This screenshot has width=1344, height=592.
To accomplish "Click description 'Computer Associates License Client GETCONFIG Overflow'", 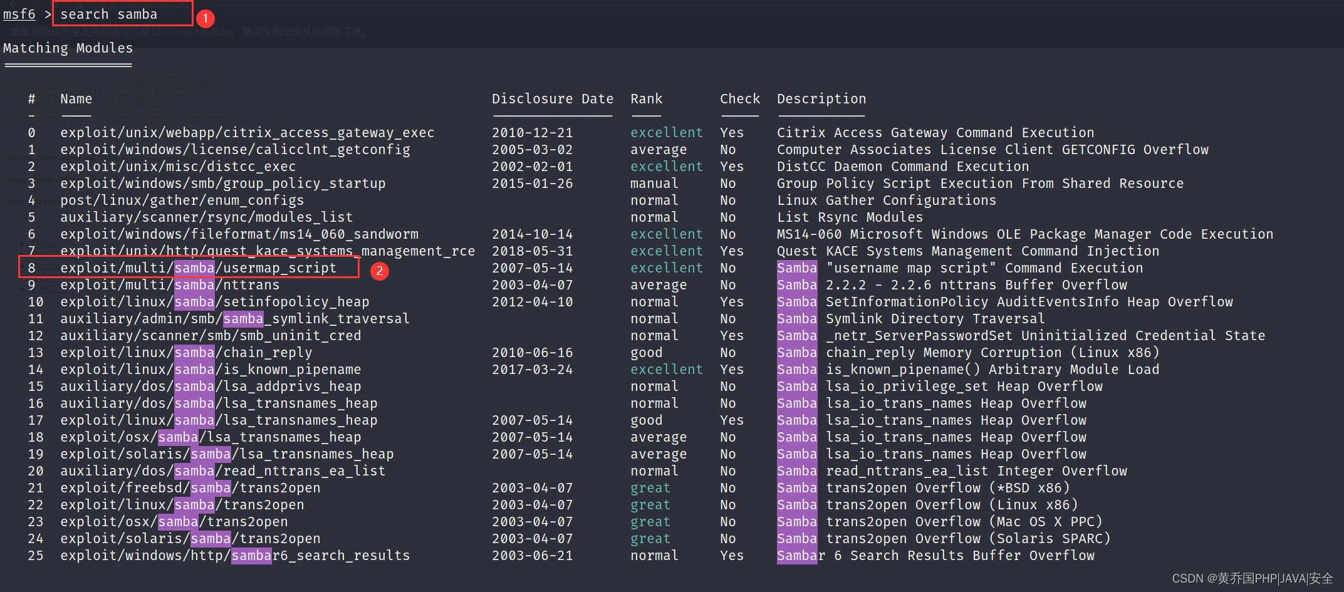I will (x=992, y=150).
